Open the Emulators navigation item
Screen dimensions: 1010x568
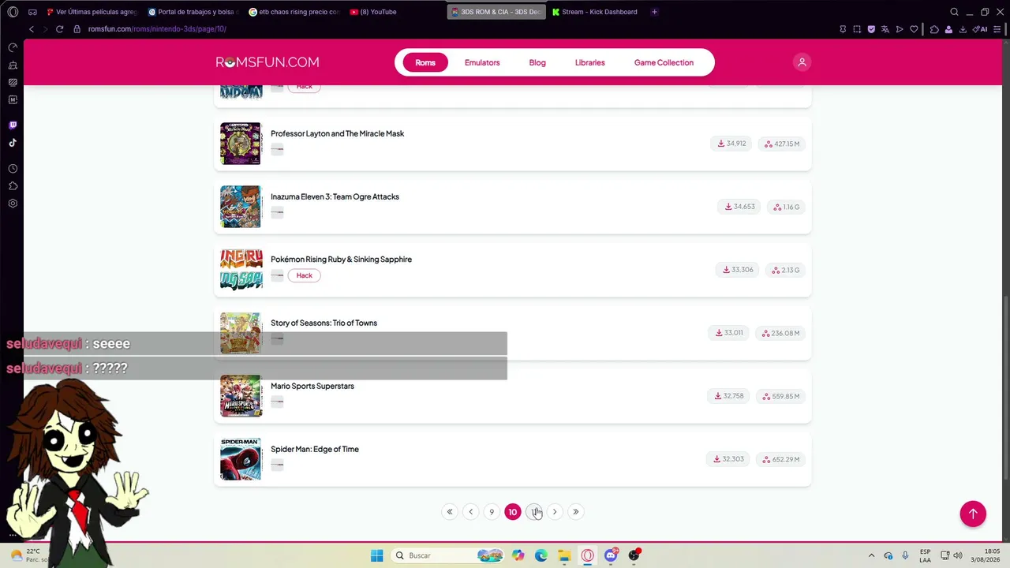coord(482,62)
